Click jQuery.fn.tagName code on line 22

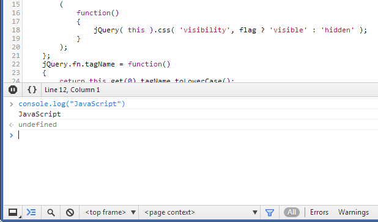click(x=78, y=64)
